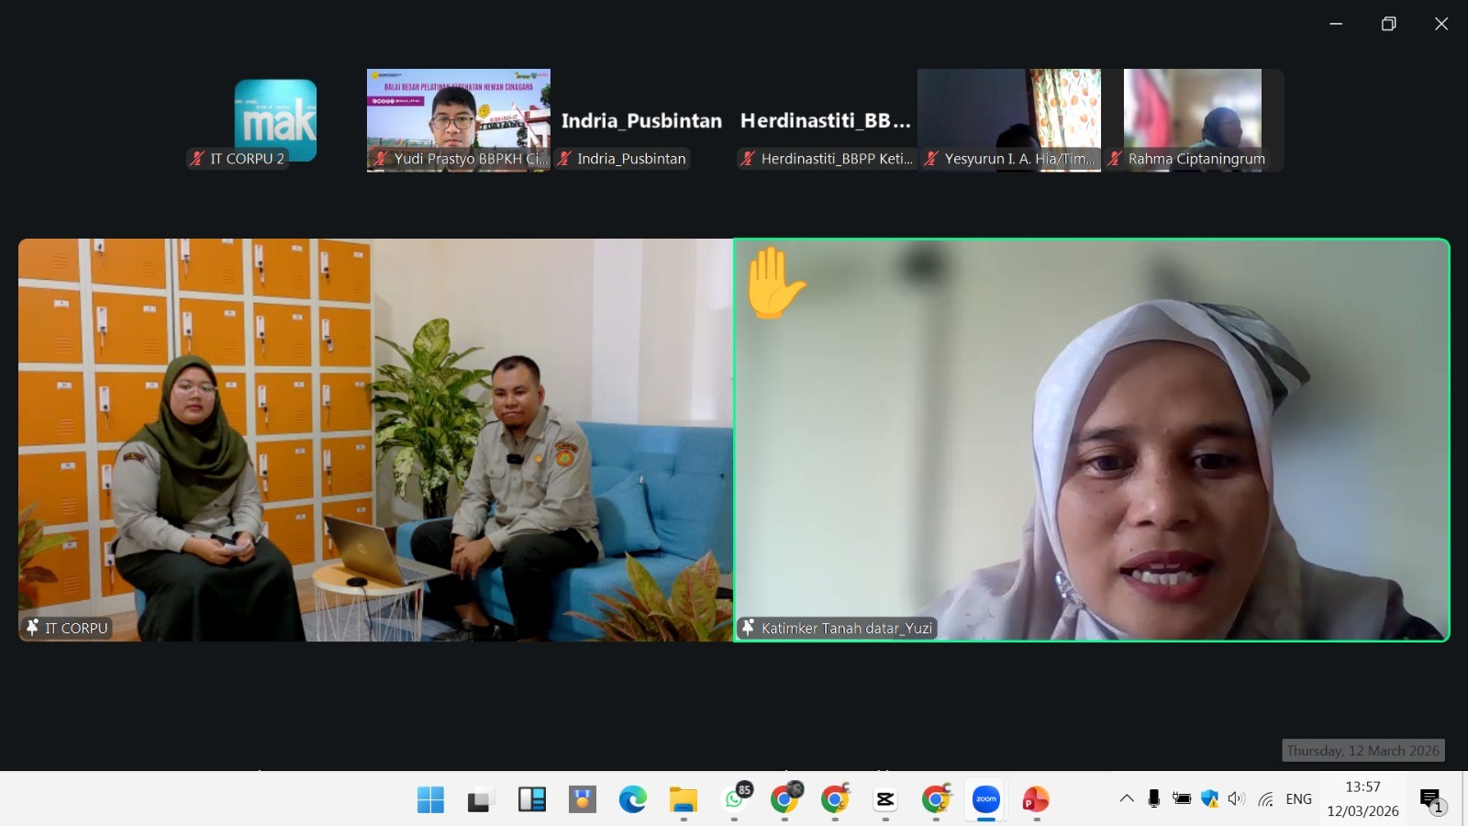1468x826 pixels.
Task: Toggle the system volume speaker icon
Action: (x=1236, y=798)
